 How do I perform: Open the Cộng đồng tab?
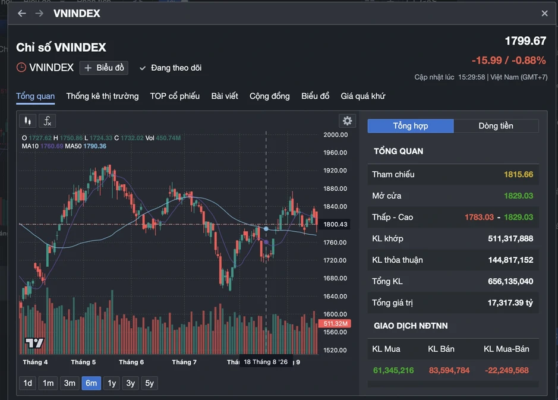(x=270, y=96)
